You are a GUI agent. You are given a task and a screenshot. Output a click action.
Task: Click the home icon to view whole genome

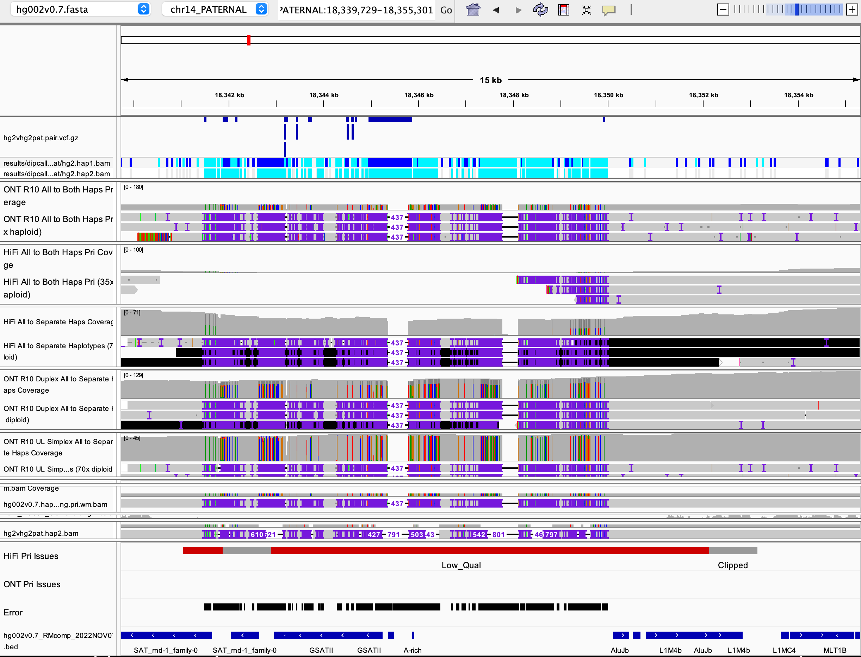tap(472, 10)
